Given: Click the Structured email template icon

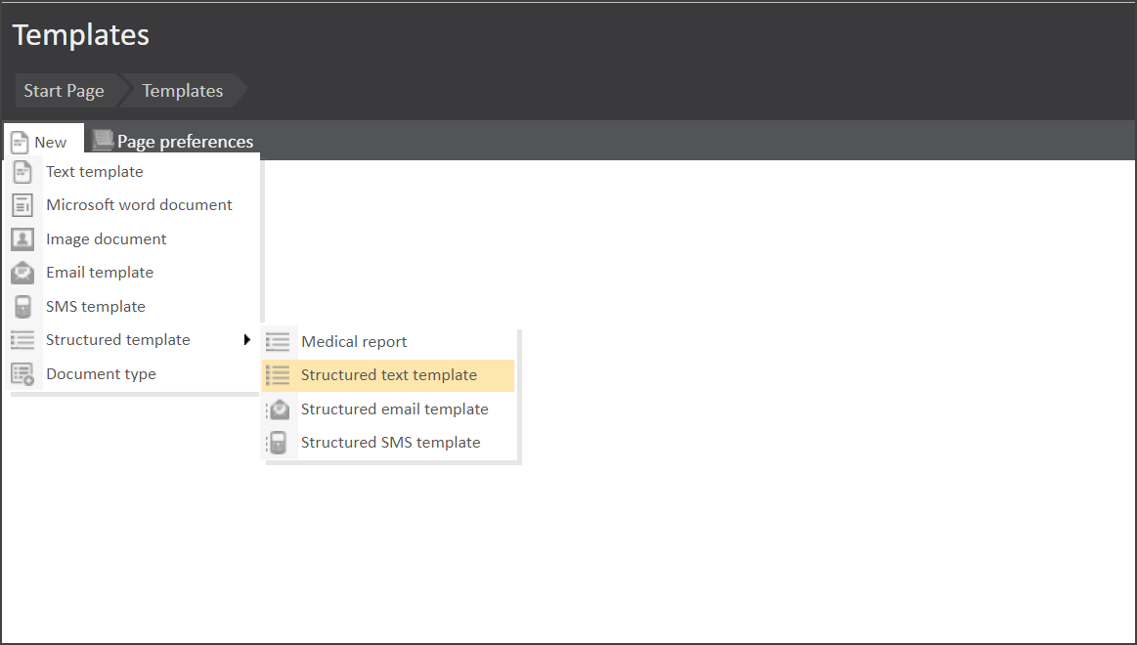Looking at the screenshot, I should pos(278,409).
